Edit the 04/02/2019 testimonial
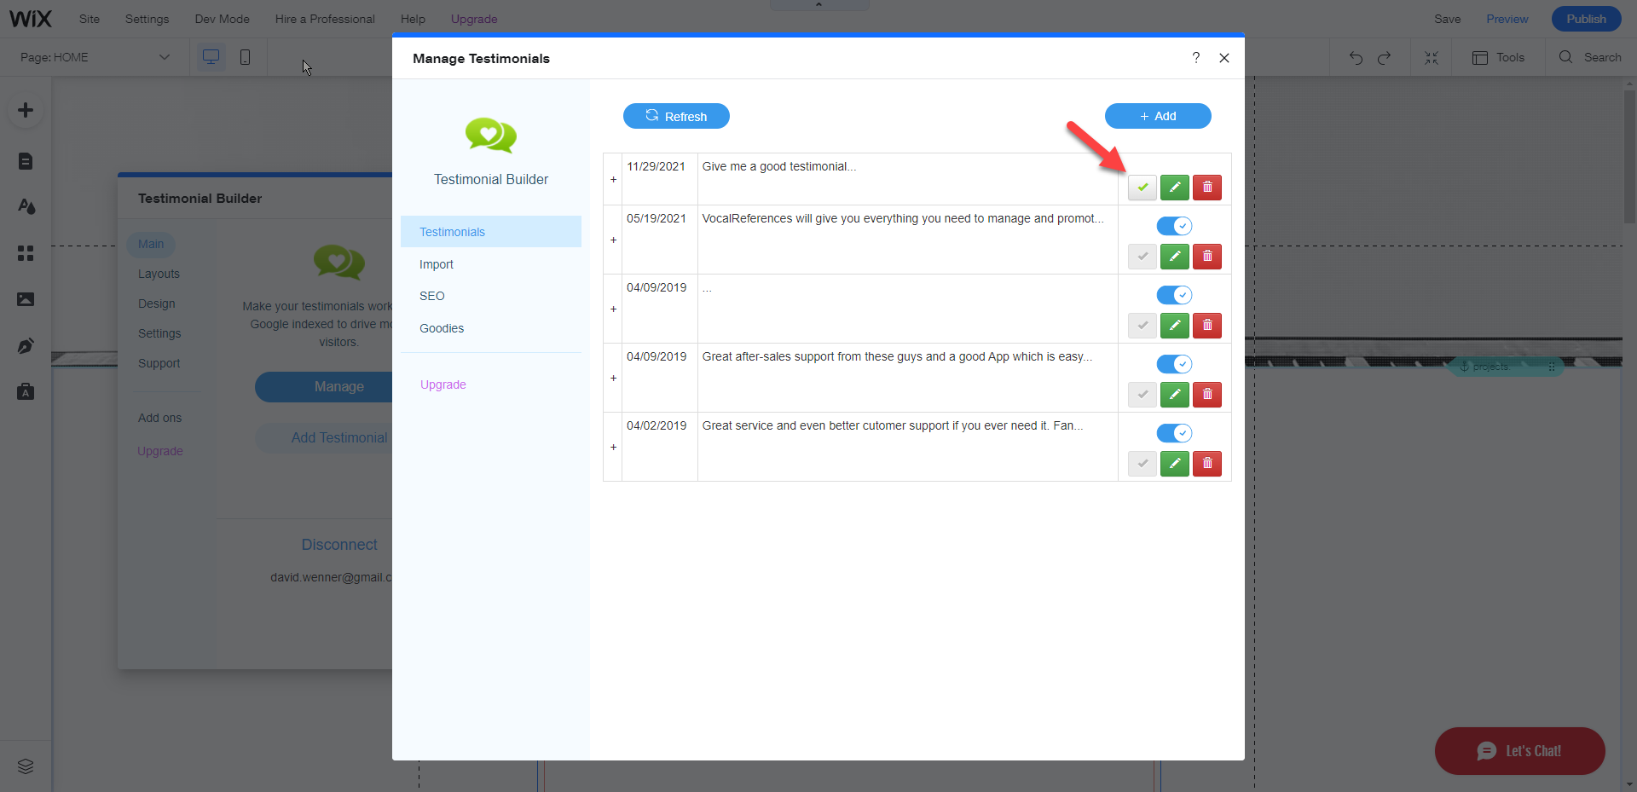Image resolution: width=1637 pixels, height=792 pixels. pos(1175,464)
